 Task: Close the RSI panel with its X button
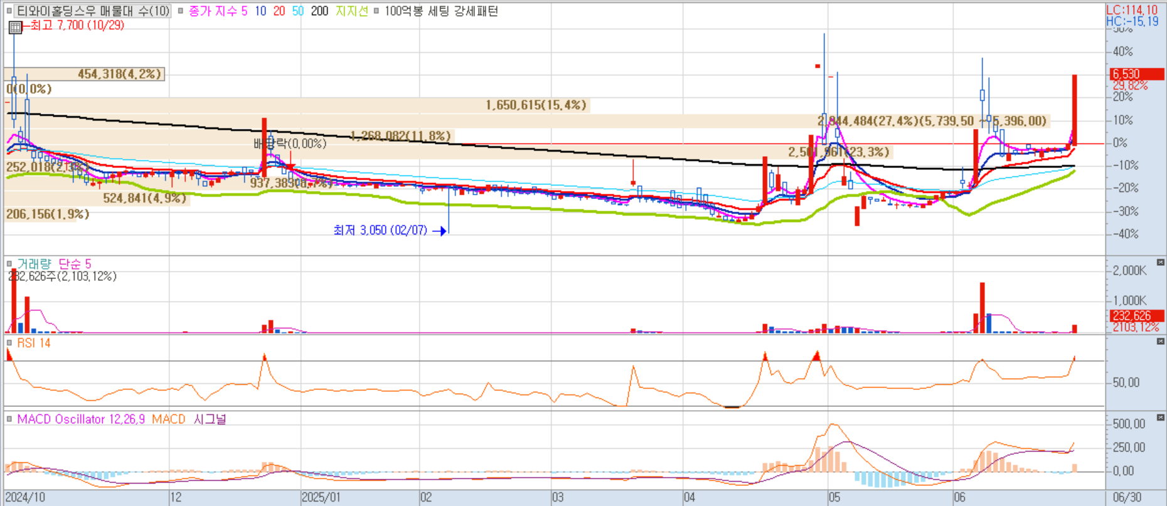click(x=1160, y=341)
